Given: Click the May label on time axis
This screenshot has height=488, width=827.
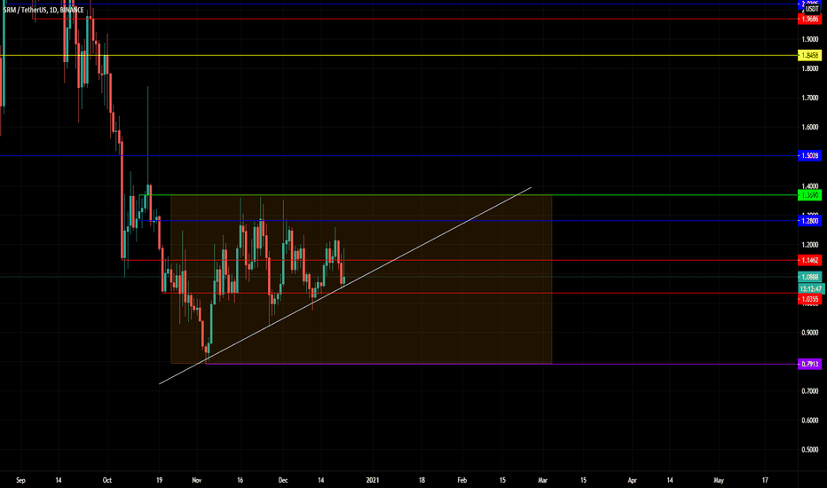Looking at the screenshot, I should click(719, 480).
